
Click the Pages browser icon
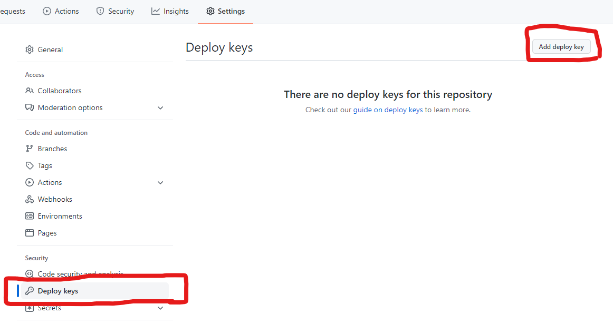[30, 233]
